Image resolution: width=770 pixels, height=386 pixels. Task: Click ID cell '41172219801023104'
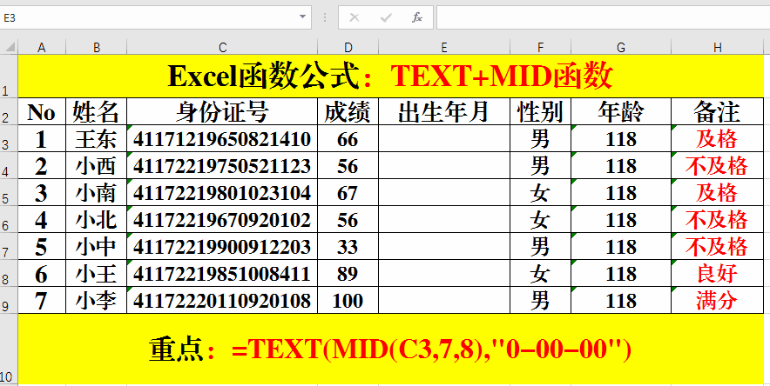pyautogui.click(x=222, y=192)
